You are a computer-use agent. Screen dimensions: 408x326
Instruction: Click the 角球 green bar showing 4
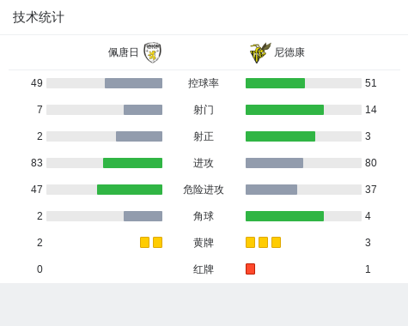(284, 216)
